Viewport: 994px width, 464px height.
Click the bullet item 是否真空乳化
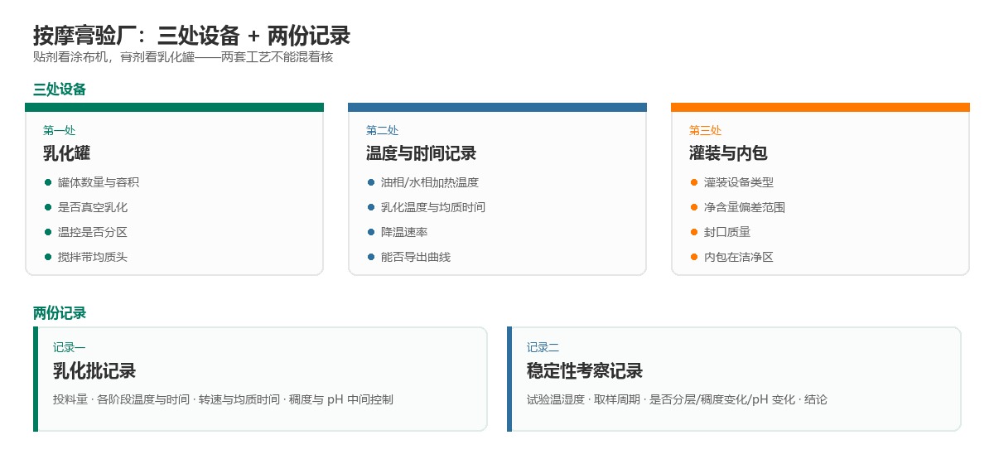click(93, 207)
